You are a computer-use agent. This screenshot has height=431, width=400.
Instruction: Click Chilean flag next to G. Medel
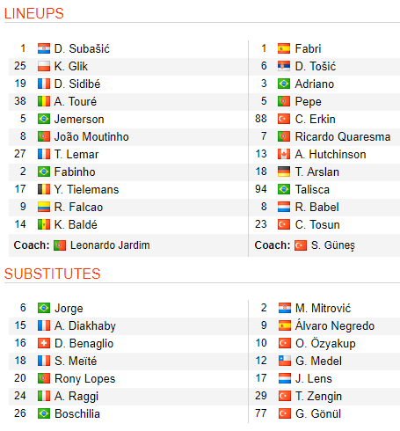click(x=285, y=361)
